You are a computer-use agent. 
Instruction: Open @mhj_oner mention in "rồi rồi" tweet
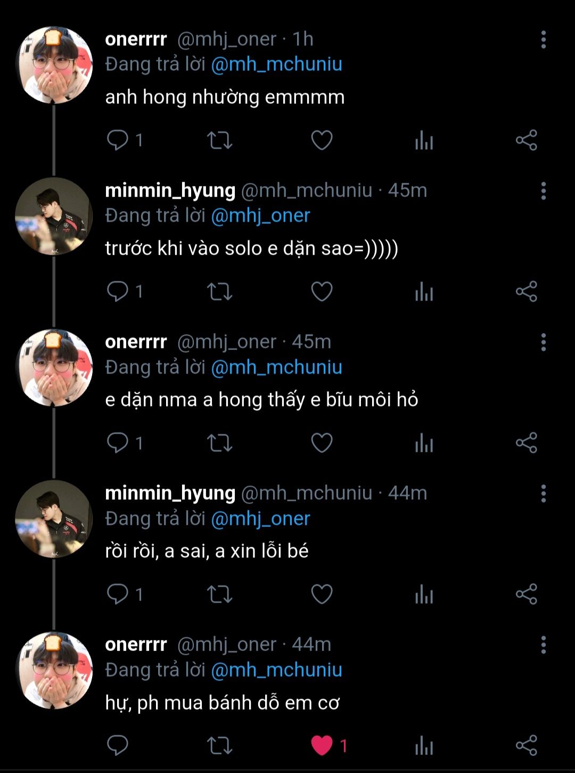click(260, 518)
